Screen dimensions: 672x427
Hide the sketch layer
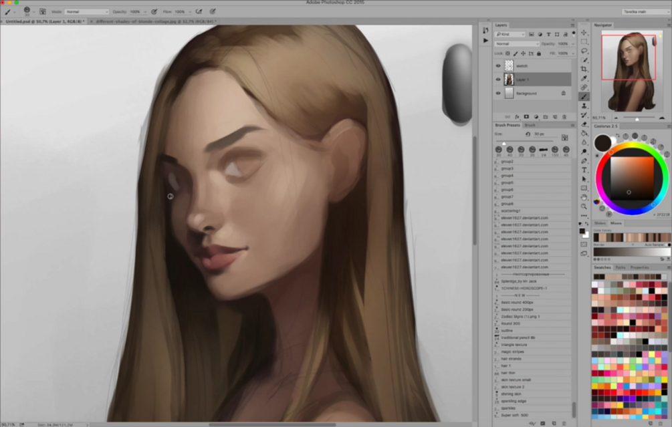coord(498,66)
